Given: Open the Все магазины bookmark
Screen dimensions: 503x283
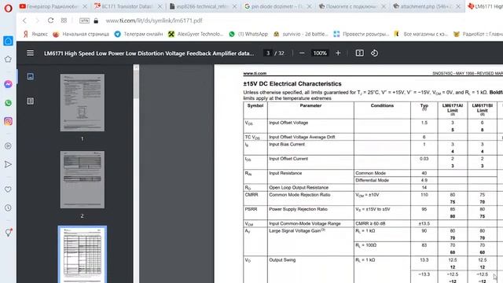Looking at the screenshot, I should (x=421, y=34).
